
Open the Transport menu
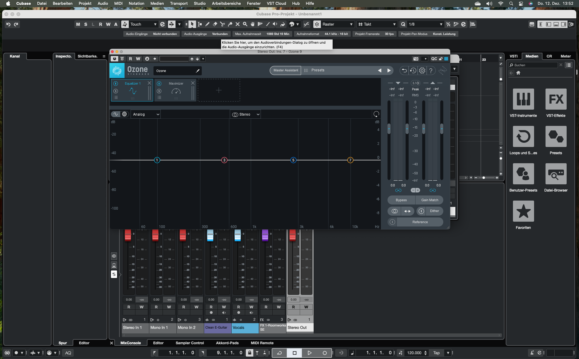click(x=179, y=4)
